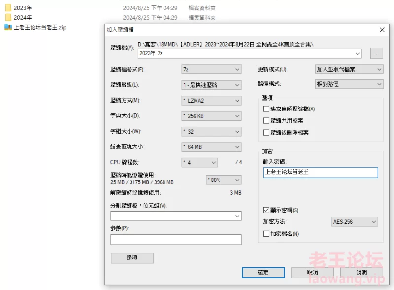
Task: Enable 壓縮後刪除檔案 checkbox
Action: click(x=266, y=132)
